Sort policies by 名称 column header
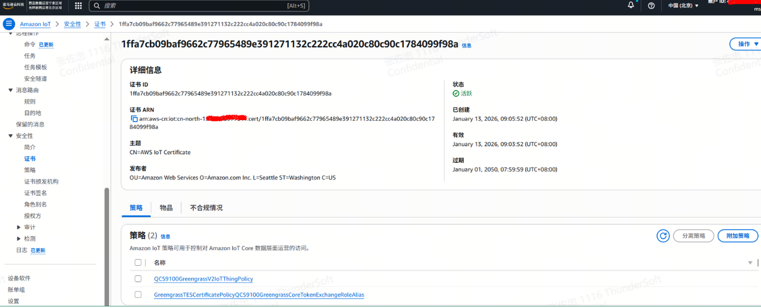The height and width of the screenshot is (308, 761). point(159,263)
